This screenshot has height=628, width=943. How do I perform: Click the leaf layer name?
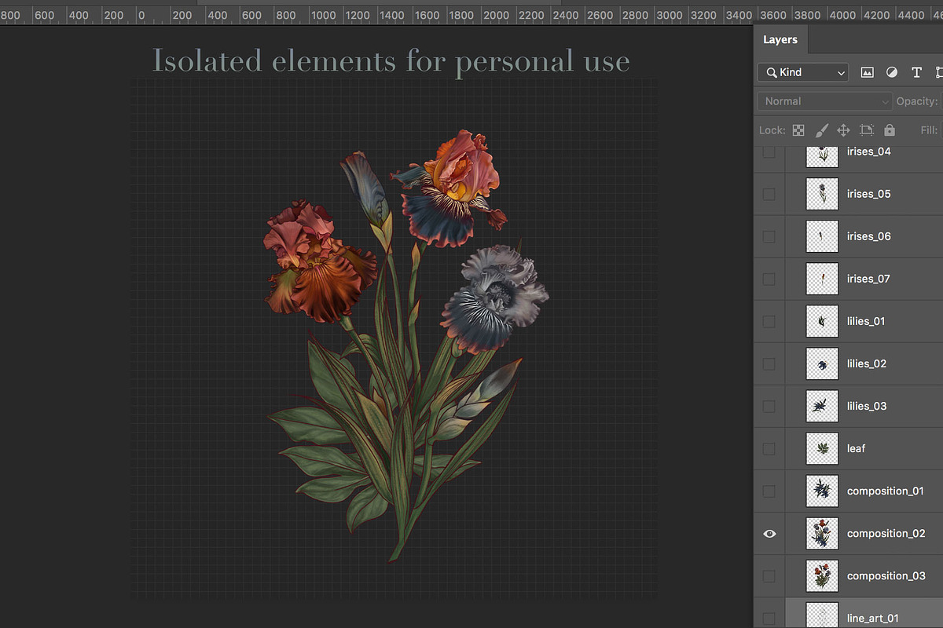pyautogui.click(x=857, y=448)
